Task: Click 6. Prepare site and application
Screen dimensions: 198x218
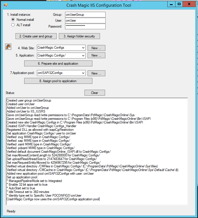Action: tap(58, 64)
